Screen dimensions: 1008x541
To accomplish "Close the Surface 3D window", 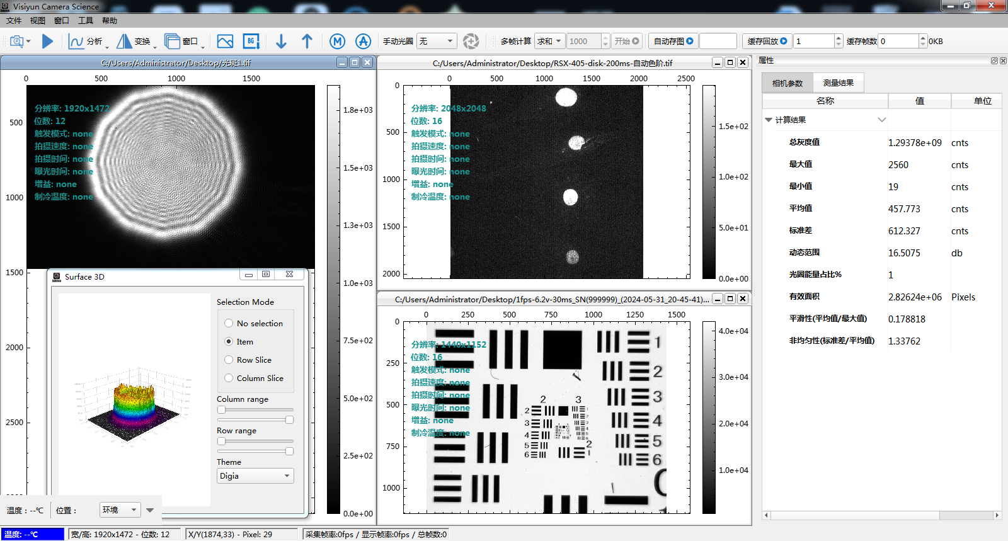I will (x=289, y=275).
